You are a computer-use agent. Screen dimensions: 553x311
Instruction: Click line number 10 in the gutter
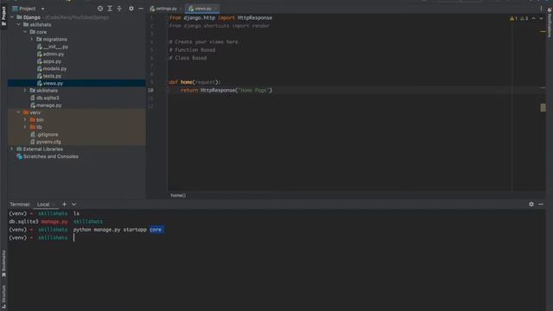pos(150,90)
